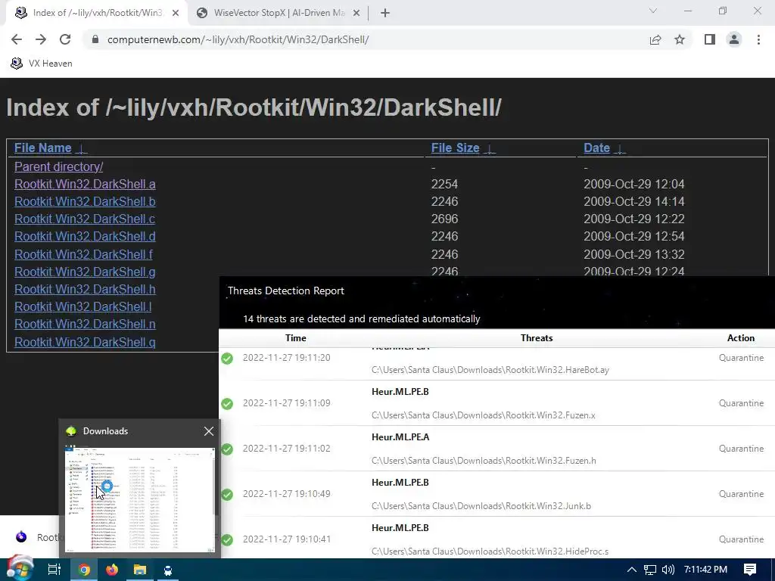Viewport: 775px width, 581px height.
Task: Download Rootkit.Win32.DarkShell.c
Action: [85, 219]
